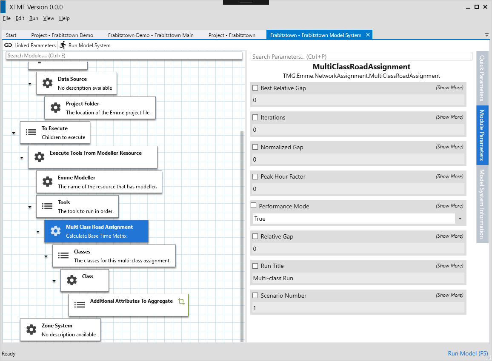Focus the Search Parameters input field
The width and height of the screenshot is (492, 361).
(x=361, y=57)
